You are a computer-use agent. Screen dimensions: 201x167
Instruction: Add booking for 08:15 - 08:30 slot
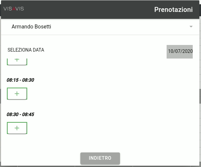coord(17,94)
